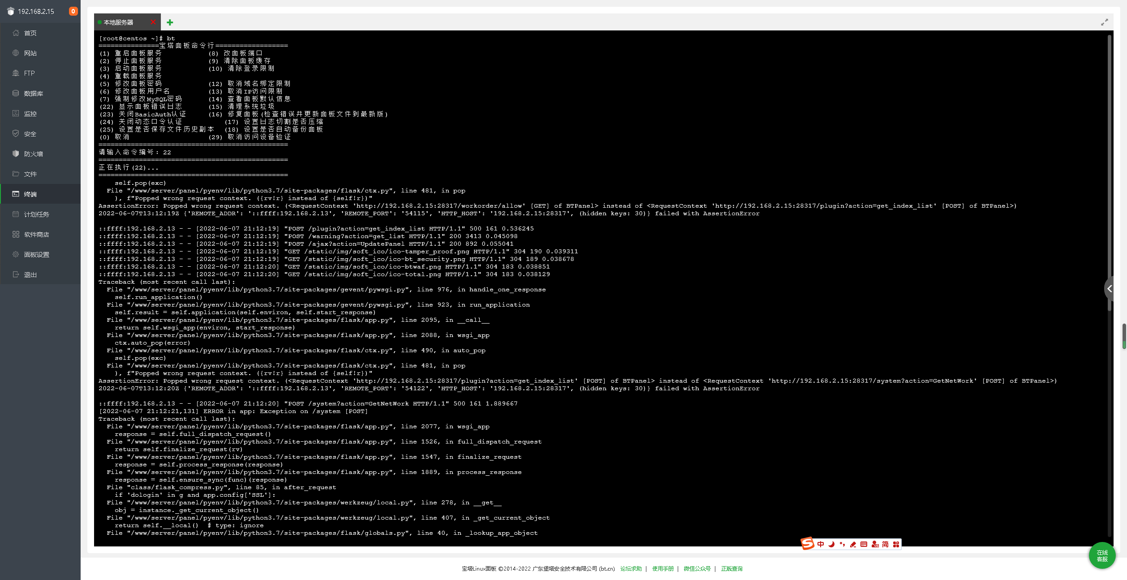Click 退出 to log out
Viewport: 1127px width, 580px height.
coord(30,275)
